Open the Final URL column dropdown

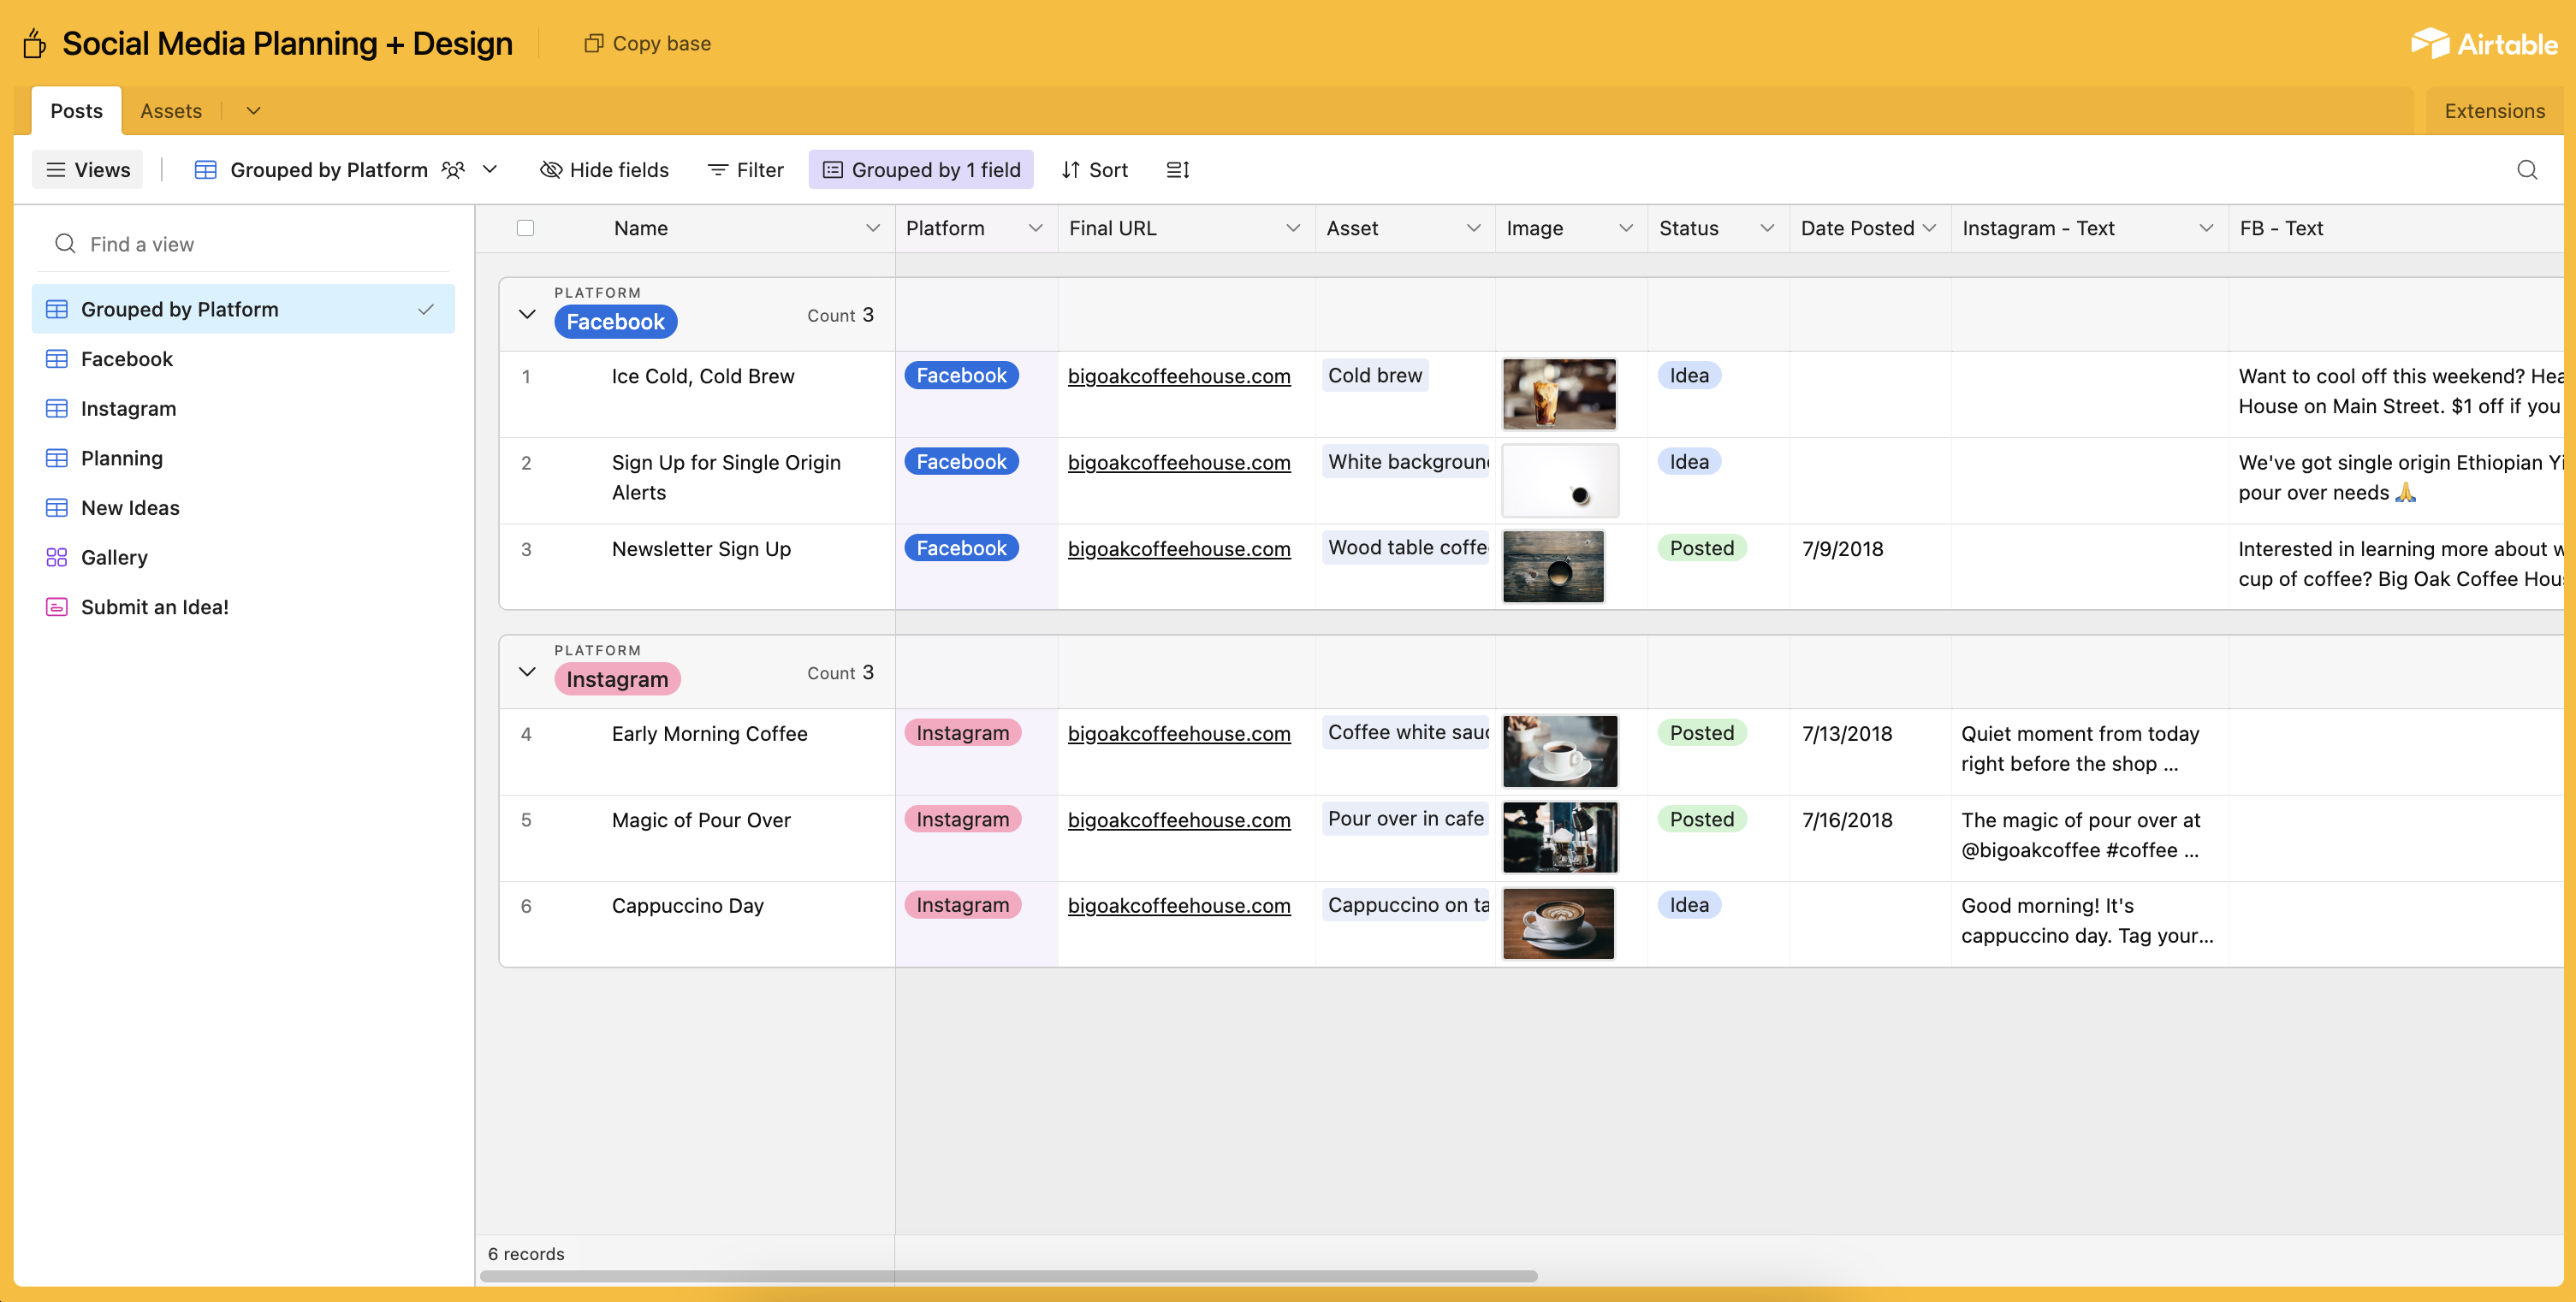[x=1293, y=228]
